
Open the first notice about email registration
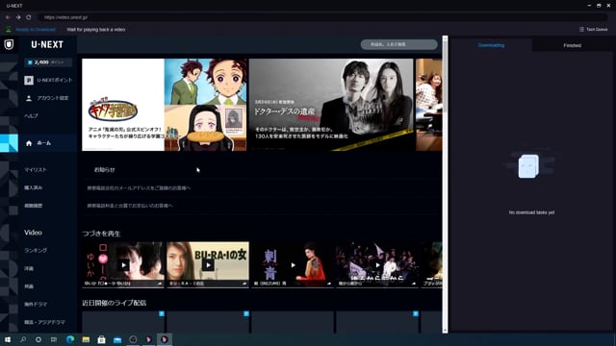click(139, 188)
